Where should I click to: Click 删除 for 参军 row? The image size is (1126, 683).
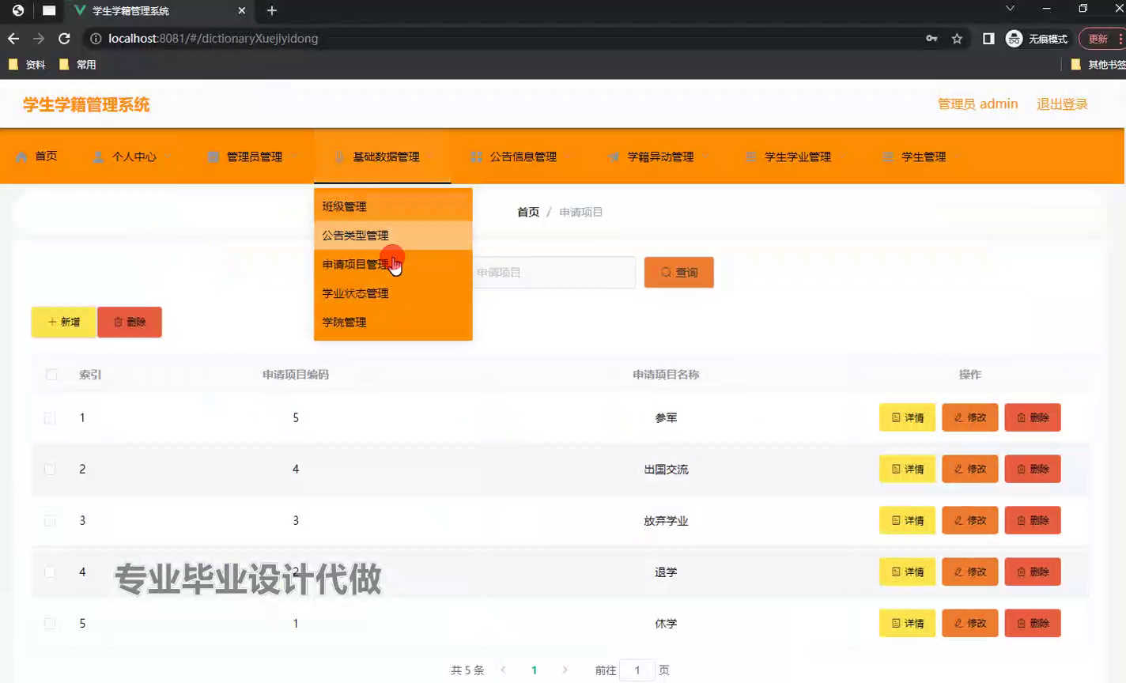tap(1033, 418)
